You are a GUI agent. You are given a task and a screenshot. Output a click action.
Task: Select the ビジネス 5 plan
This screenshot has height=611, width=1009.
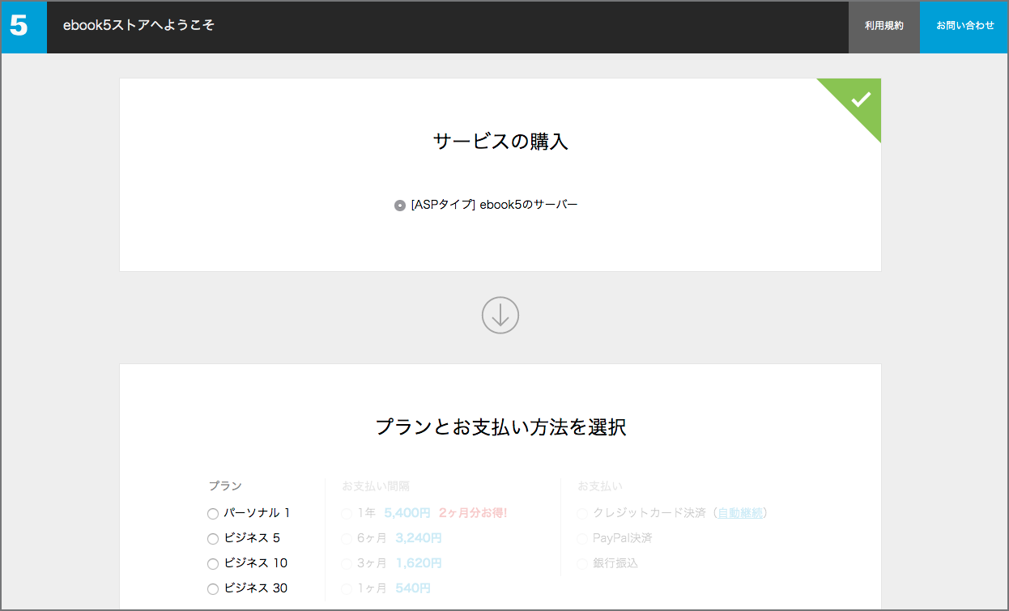tap(213, 539)
